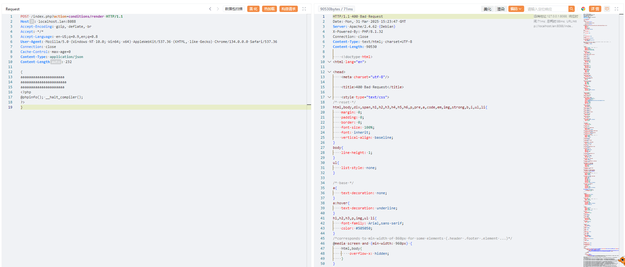Click the orange mascot icon at bottom-right corner

click(622, 260)
